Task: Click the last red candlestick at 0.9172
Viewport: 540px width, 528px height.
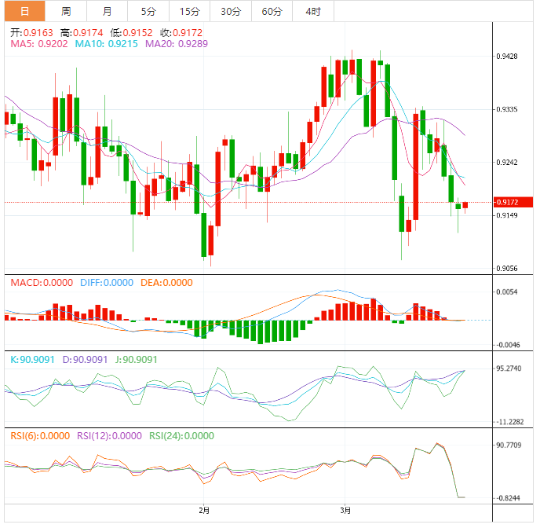Action: point(465,205)
